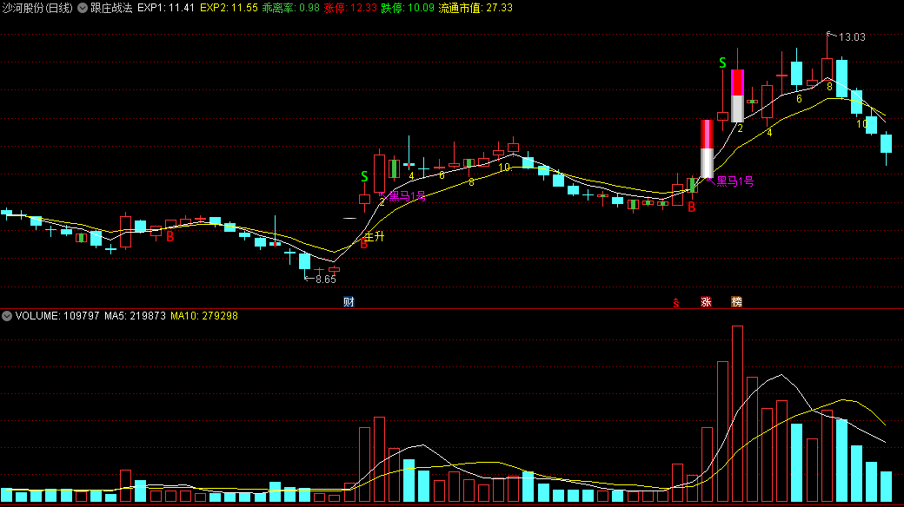The width and height of the screenshot is (904, 507).
Task: Click the red B buy signal beside 主升
Action: (x=364, y=245)
